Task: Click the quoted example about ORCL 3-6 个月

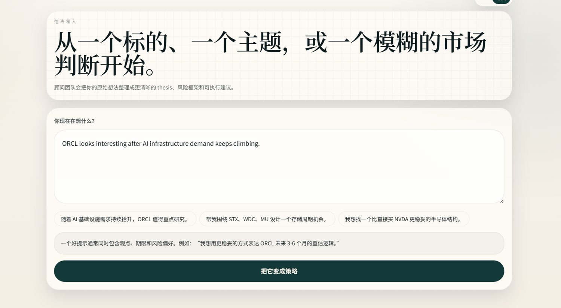Action: 268,243
